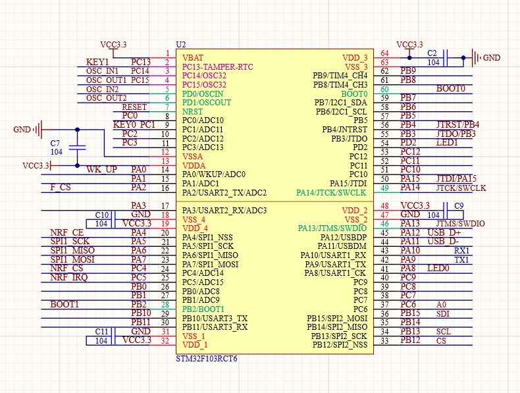This screenshot has width=520, height=393.
Task: Click the PB4/JNTRST pin name
Action: (344, 129)
